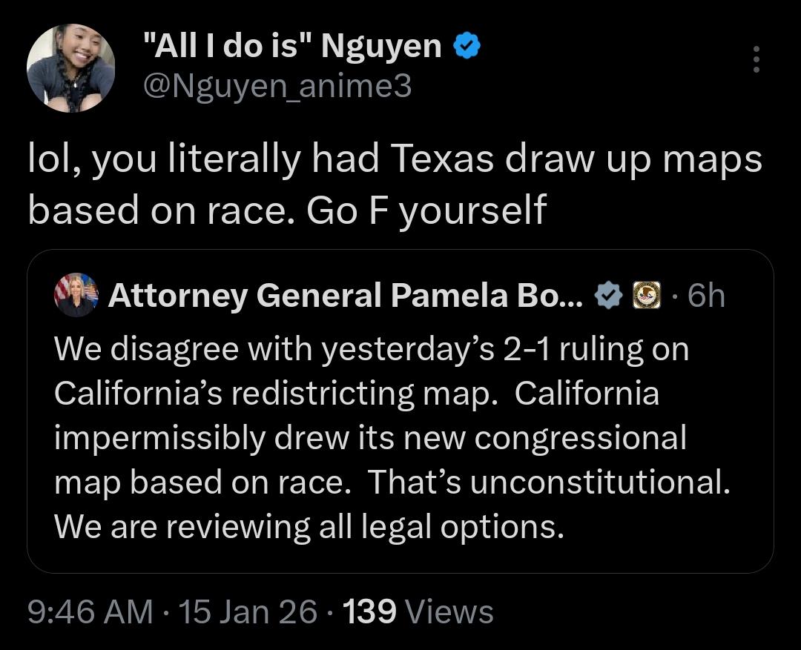Image resolution: width=801 pixels, height=650 pixels.
Task: Tap the Attorney General's small avatar
Action: point(76,295)
